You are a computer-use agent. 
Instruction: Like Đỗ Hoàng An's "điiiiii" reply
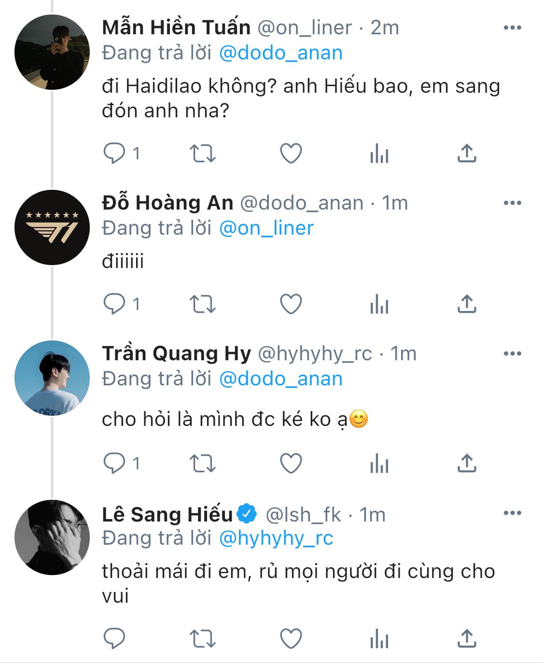pyautogui.click(x=291, y=305)
